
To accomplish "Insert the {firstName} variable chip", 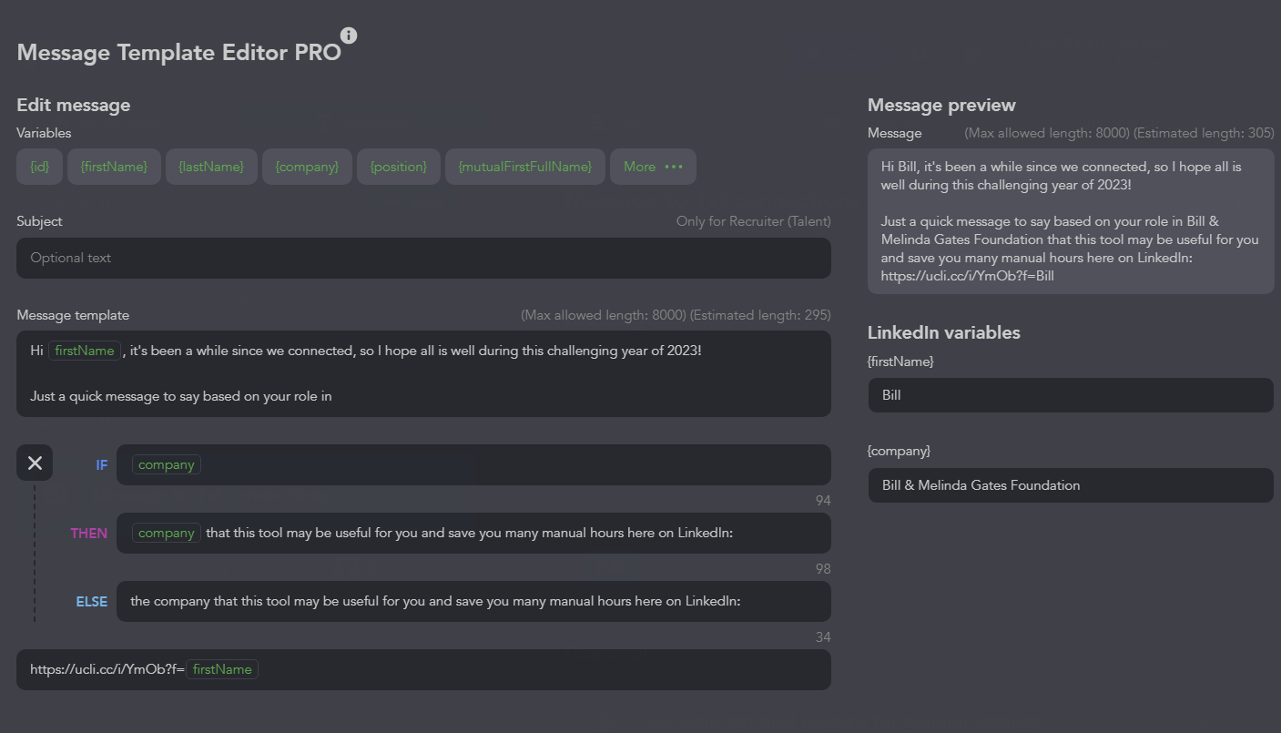I will coord(114,167).
